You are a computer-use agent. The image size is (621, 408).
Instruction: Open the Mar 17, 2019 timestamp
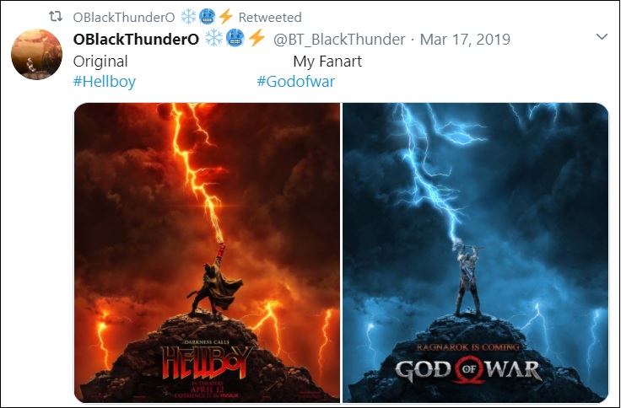[465, 39]
